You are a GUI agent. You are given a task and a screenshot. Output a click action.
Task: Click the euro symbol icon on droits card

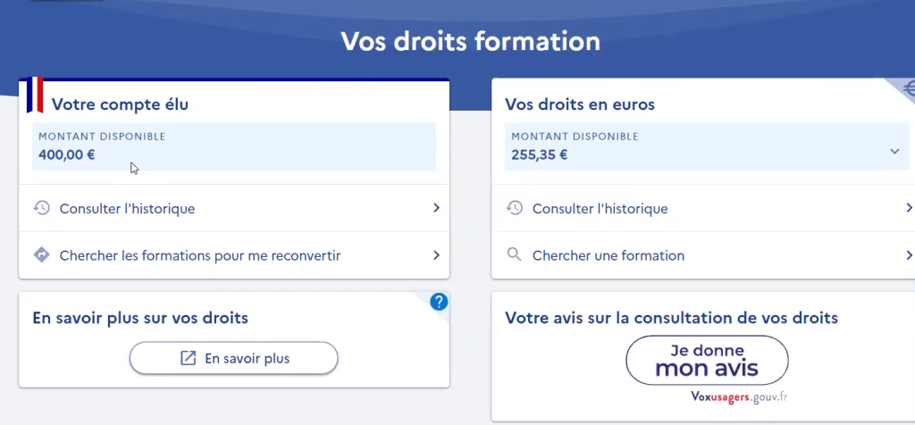coord(908,87)
